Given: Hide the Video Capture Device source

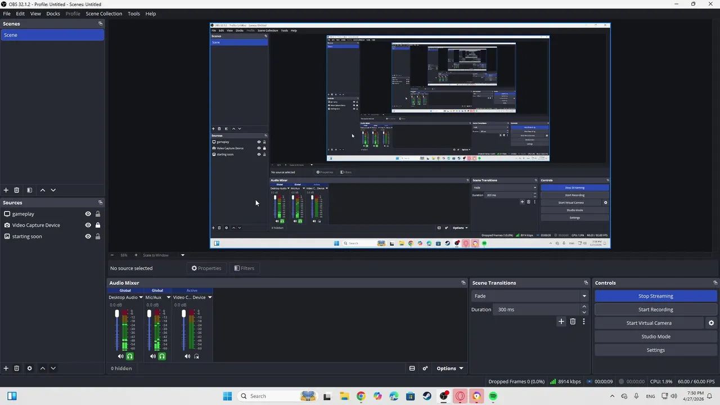Looking at the screenshot, I should click(88, 225).
